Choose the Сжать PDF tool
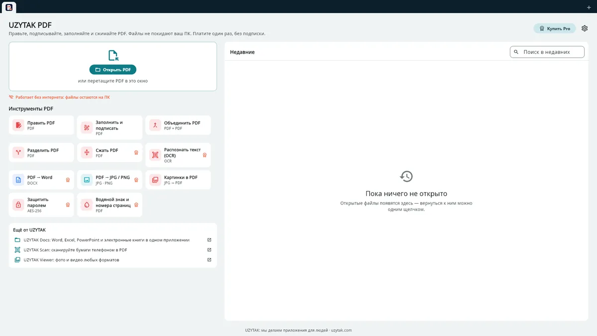 (x=109, y=152)
